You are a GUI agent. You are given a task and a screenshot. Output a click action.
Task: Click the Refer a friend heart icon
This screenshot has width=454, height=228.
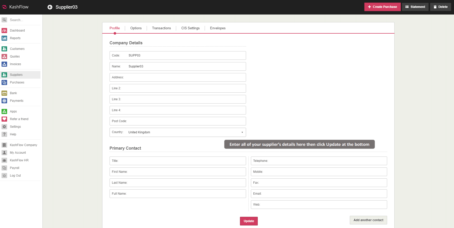4,119
